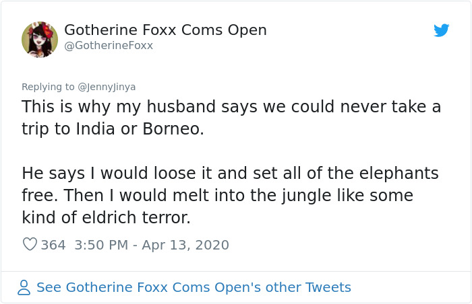Click the 'trip to India or Borneo' line

click(113, 129)
